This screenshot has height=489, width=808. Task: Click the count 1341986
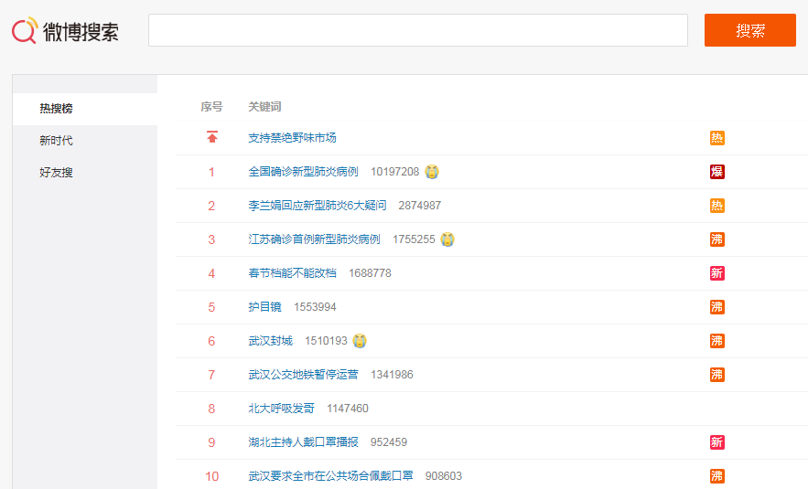pyautogui.click(x=392, y=375)
